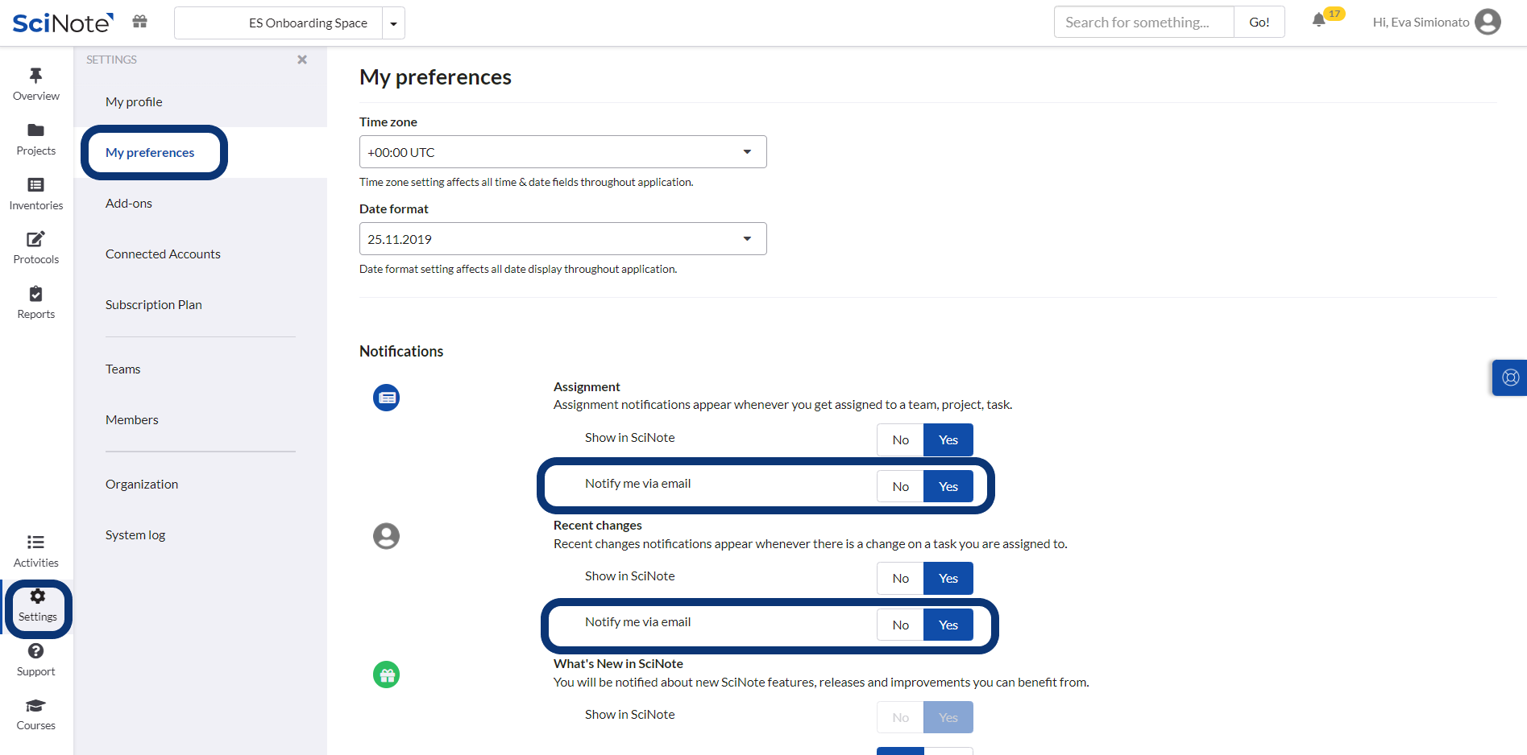The width and height of the screenshot is (1527, 755).
Task: Open Courses graduation cap icon
Action: tap(35, 706)
